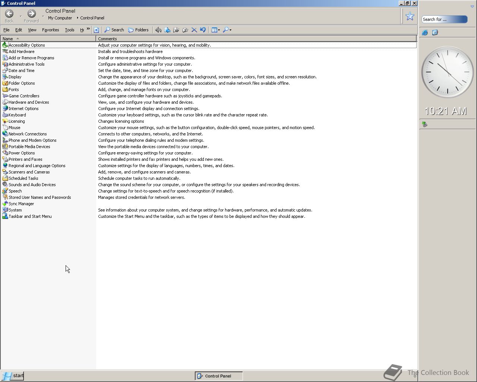Open the Game Controllers icon
The image size is (477, 382).
5,96
